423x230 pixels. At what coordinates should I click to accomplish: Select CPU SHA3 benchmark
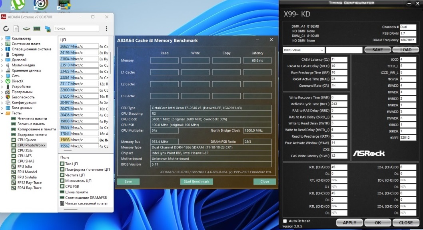[x=26, y=161]
